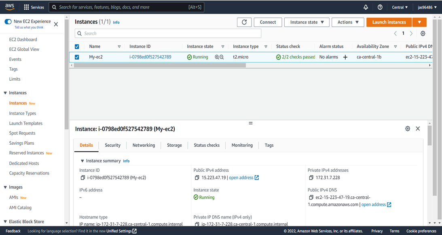442x235 pixels.
Task: Open Spot Requests in sidebar
Action: pos(22,133)
